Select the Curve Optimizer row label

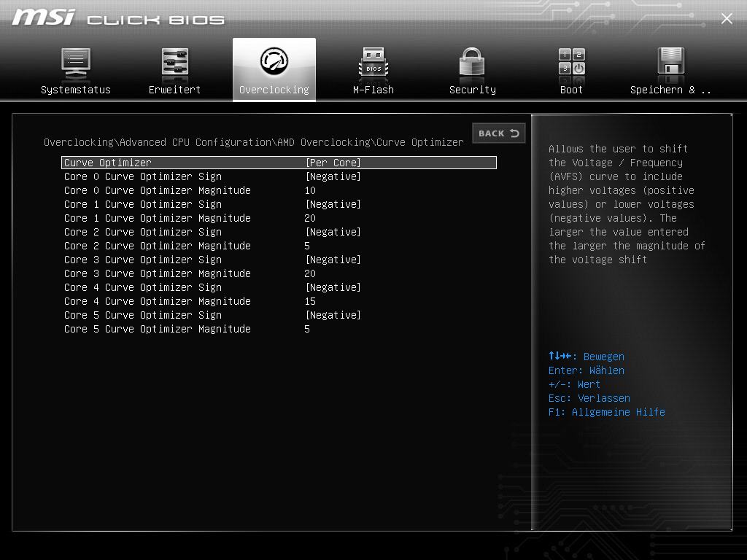click(x=108, y=163)
